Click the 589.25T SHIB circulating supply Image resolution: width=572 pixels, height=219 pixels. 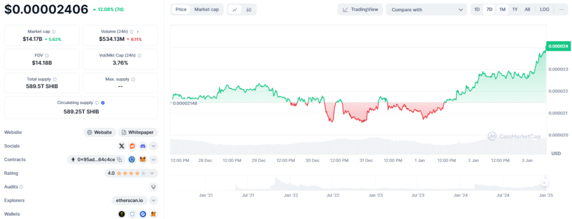[x=81, y=112]
